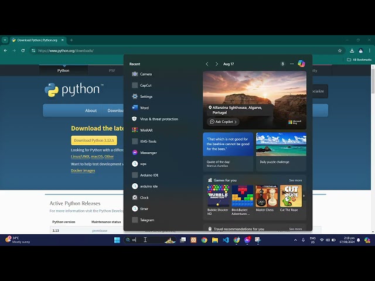Open All Bookmarks folder
375x281 pixels.
pos(359,60)
